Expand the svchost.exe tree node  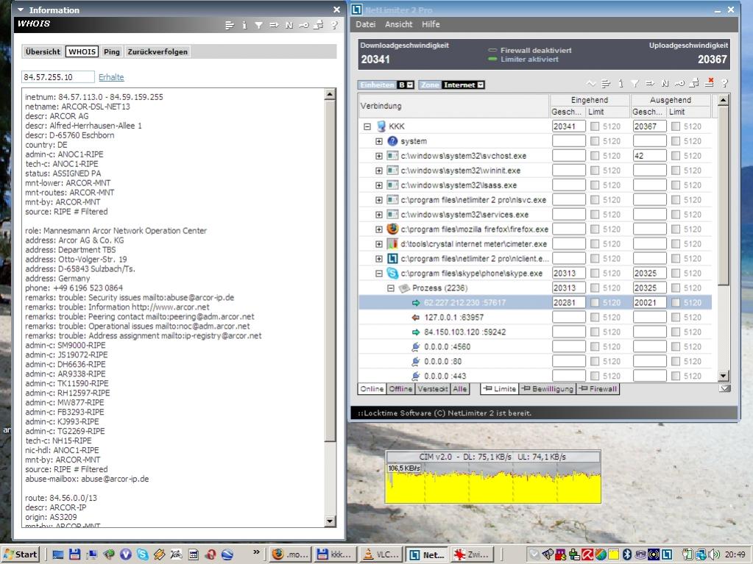point(379,156)
